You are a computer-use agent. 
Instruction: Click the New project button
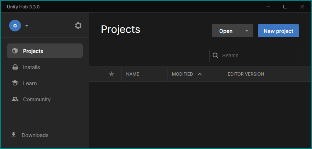tap(278, 31)
